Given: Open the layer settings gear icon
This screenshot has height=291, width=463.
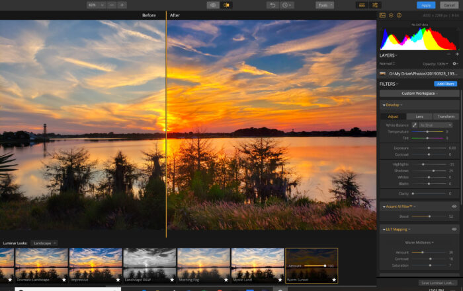Looking at the screenshot, I should [x=454, y=63].
